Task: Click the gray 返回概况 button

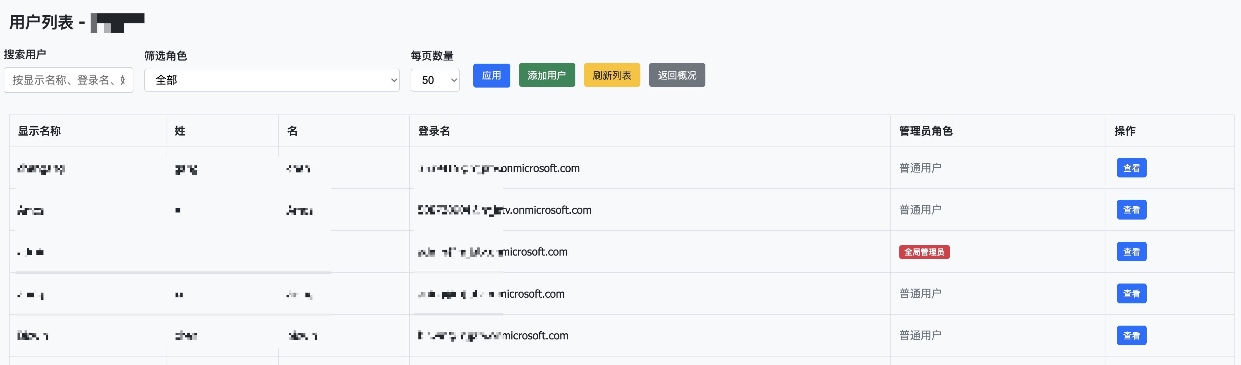Action: tap(676, 75)
